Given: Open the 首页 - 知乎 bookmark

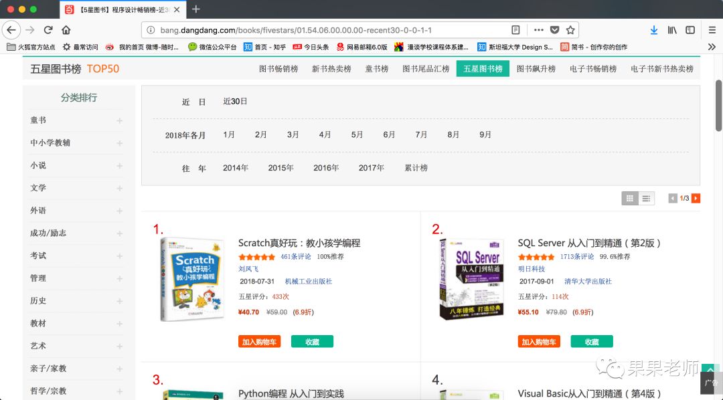Looking at the screenshot, I should click(264, 47).
